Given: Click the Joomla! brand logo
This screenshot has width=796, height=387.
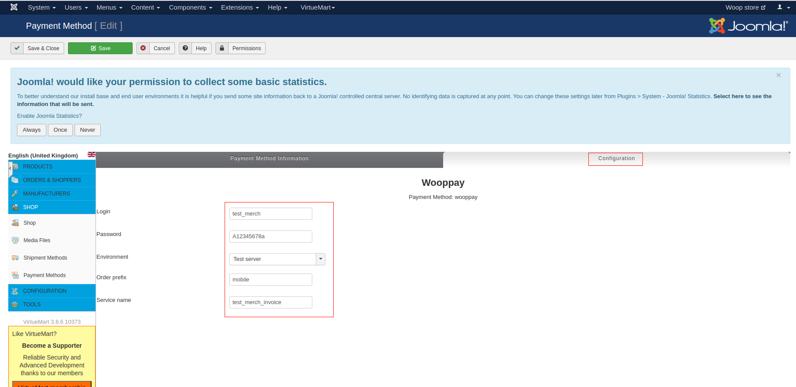Looking at the screenshot, I should 748,26.
